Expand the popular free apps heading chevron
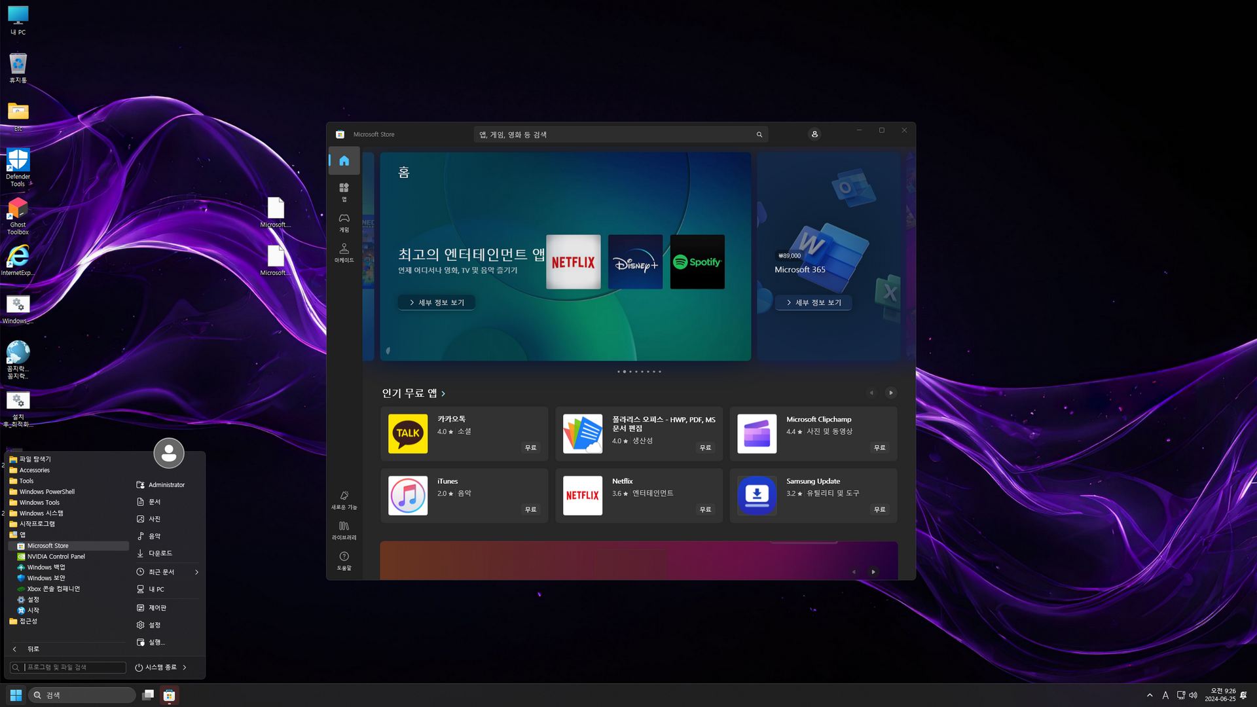This screenshot has width=1257, height=707. (x=443, y=393)
